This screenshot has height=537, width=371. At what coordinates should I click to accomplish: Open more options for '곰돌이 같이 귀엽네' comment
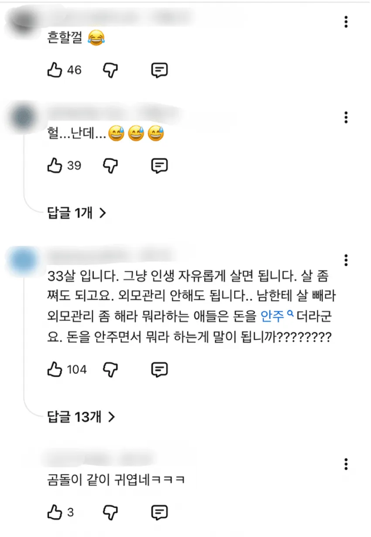tap(346, 464)
